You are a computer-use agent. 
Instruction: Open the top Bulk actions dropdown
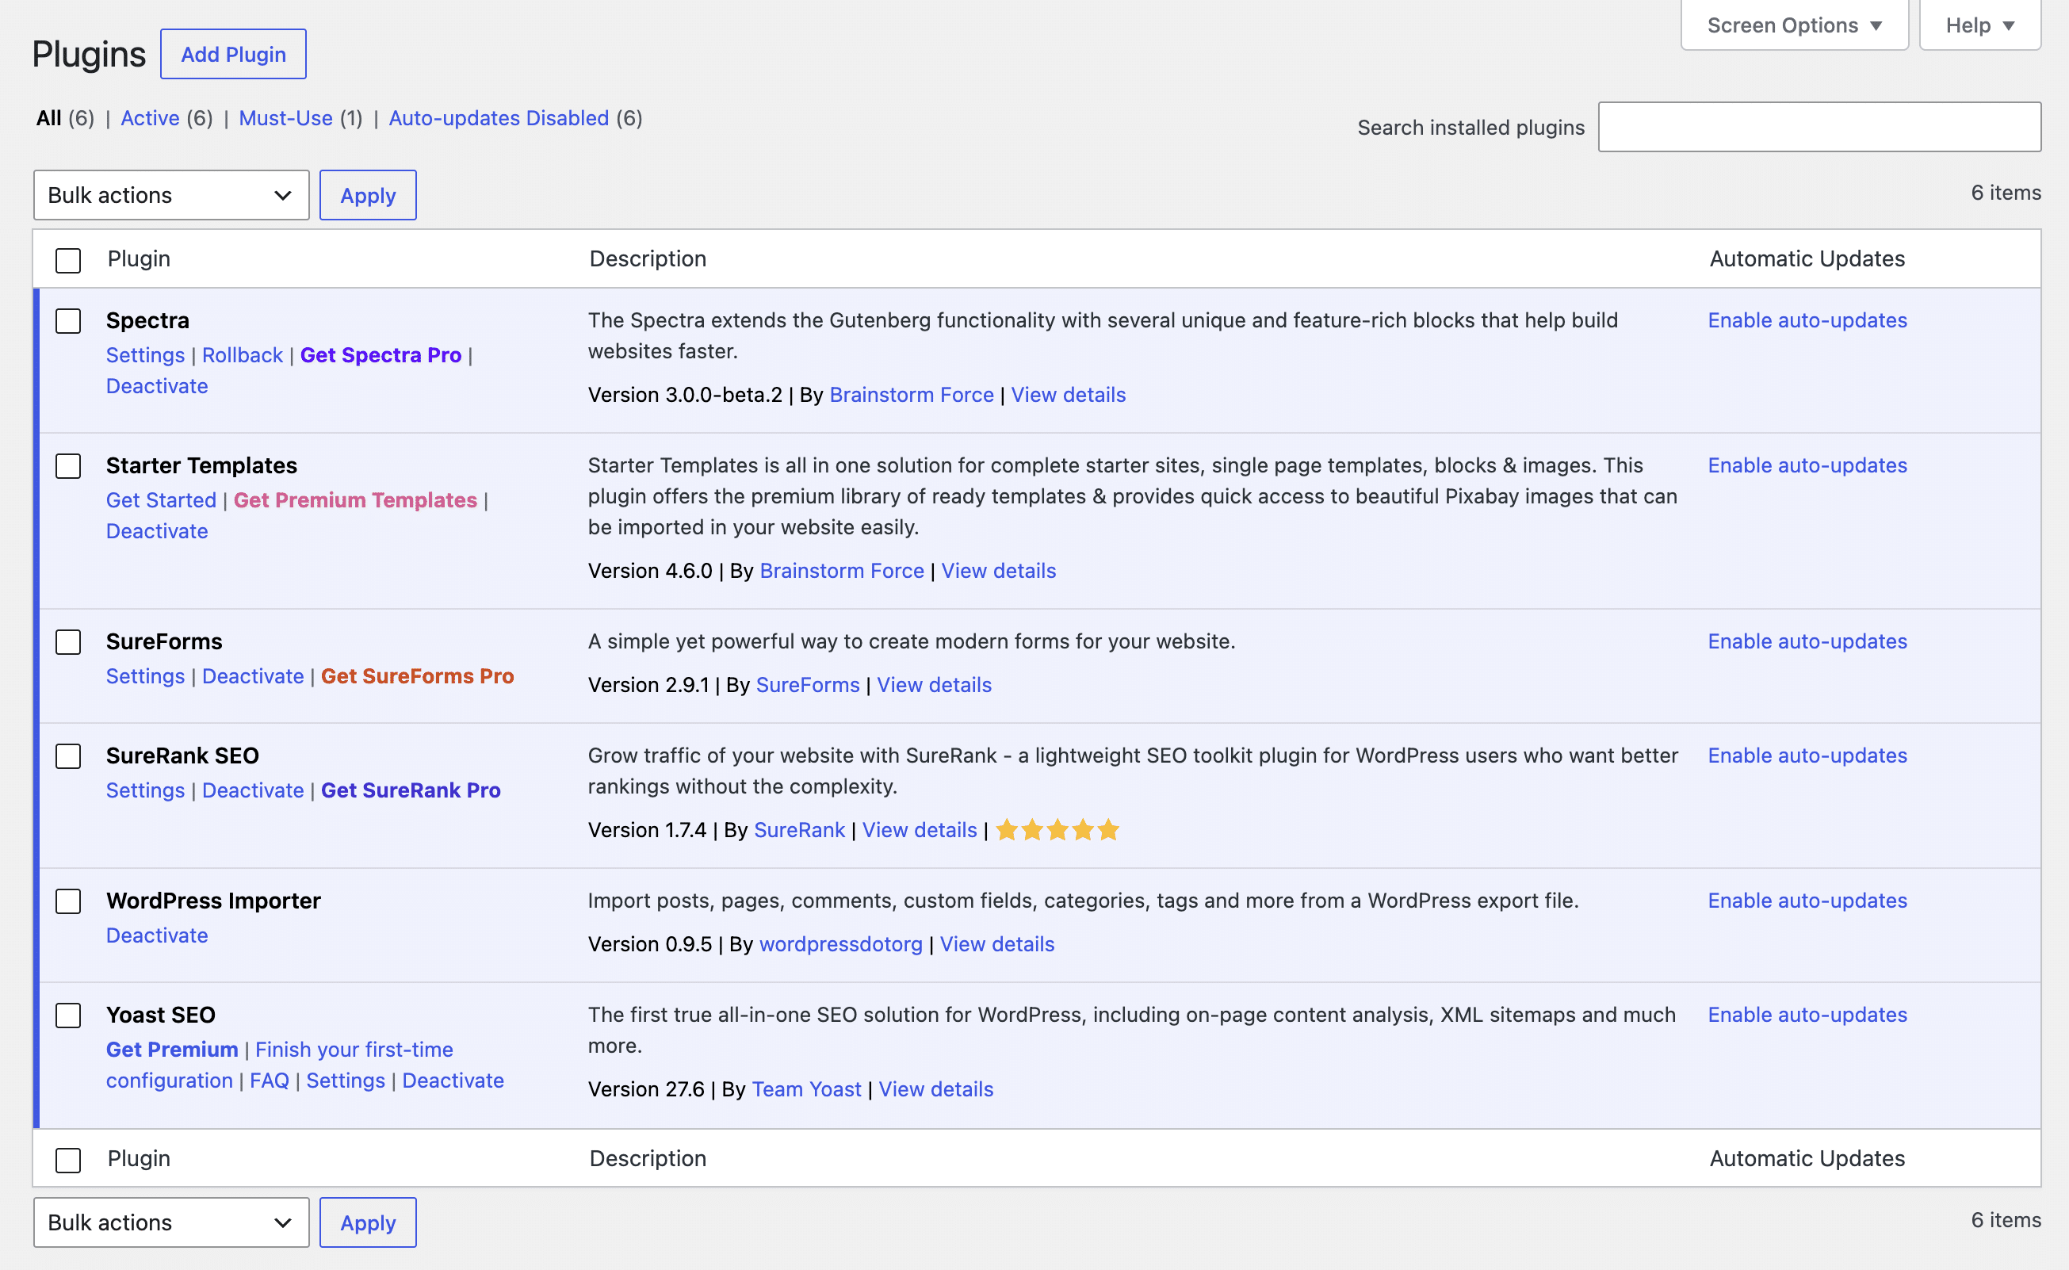point(171,196)
